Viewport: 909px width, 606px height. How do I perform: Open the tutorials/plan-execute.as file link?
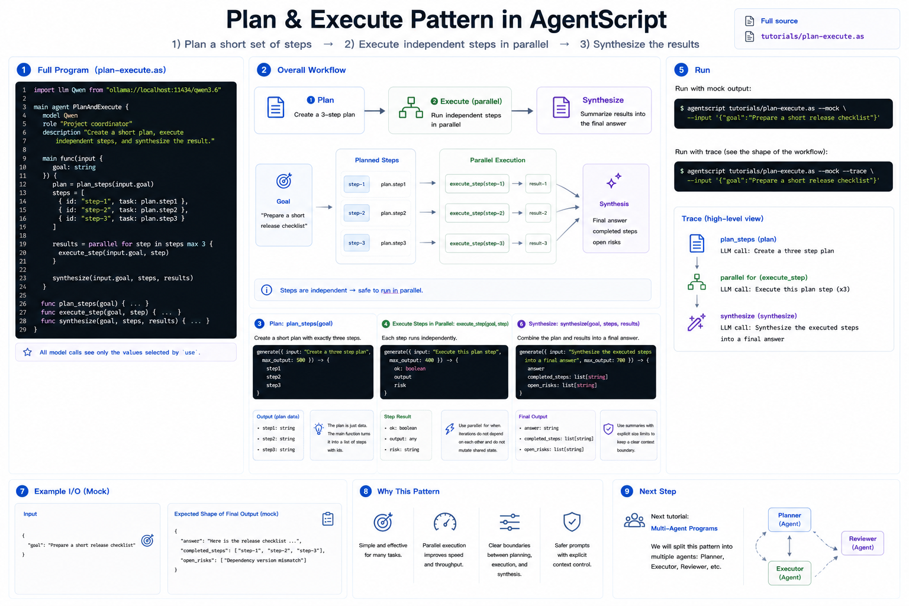[x=812, y=37]
